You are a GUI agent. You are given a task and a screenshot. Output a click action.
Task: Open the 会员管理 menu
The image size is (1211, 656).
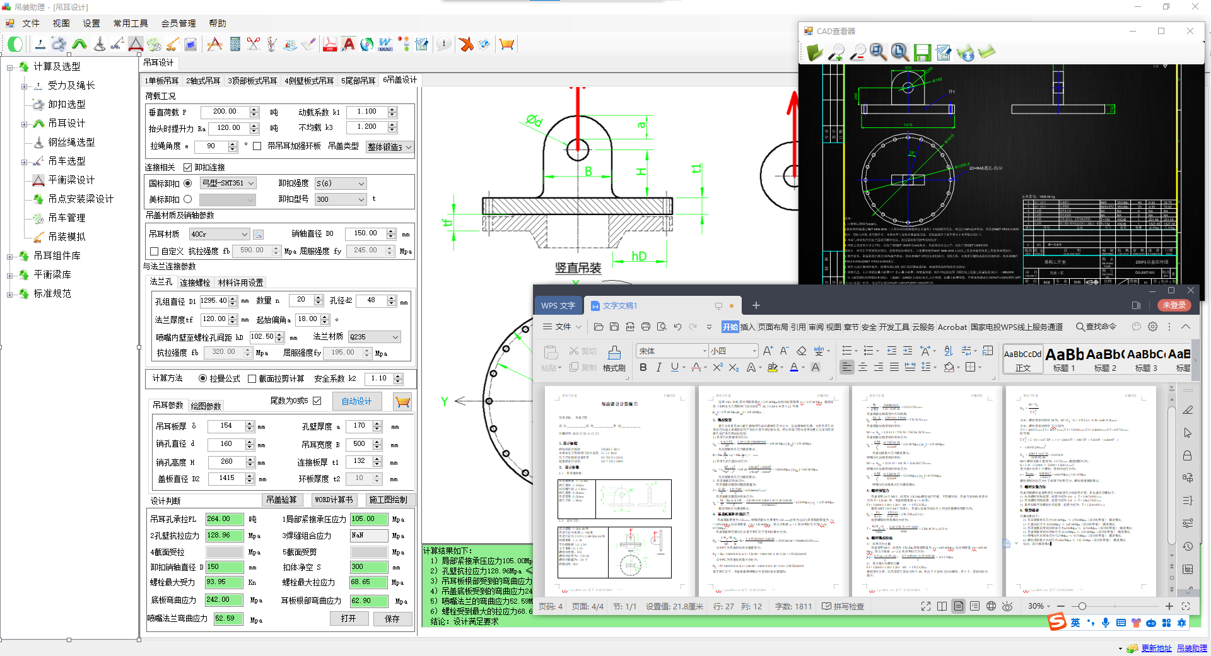(x=178, y=23)
